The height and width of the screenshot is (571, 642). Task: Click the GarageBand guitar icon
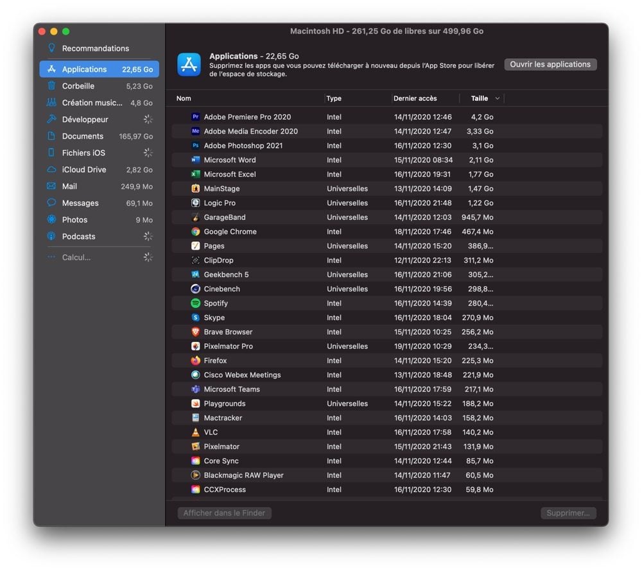tap(195, 217)
